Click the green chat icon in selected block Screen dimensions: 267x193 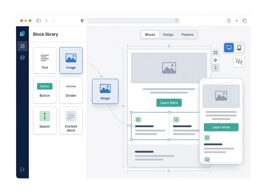[176, 120]
